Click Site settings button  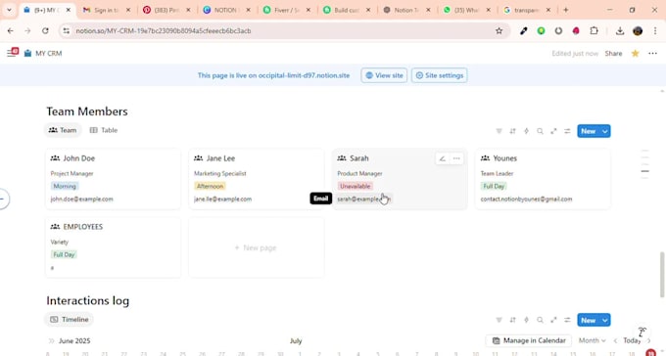pos(440,75)
